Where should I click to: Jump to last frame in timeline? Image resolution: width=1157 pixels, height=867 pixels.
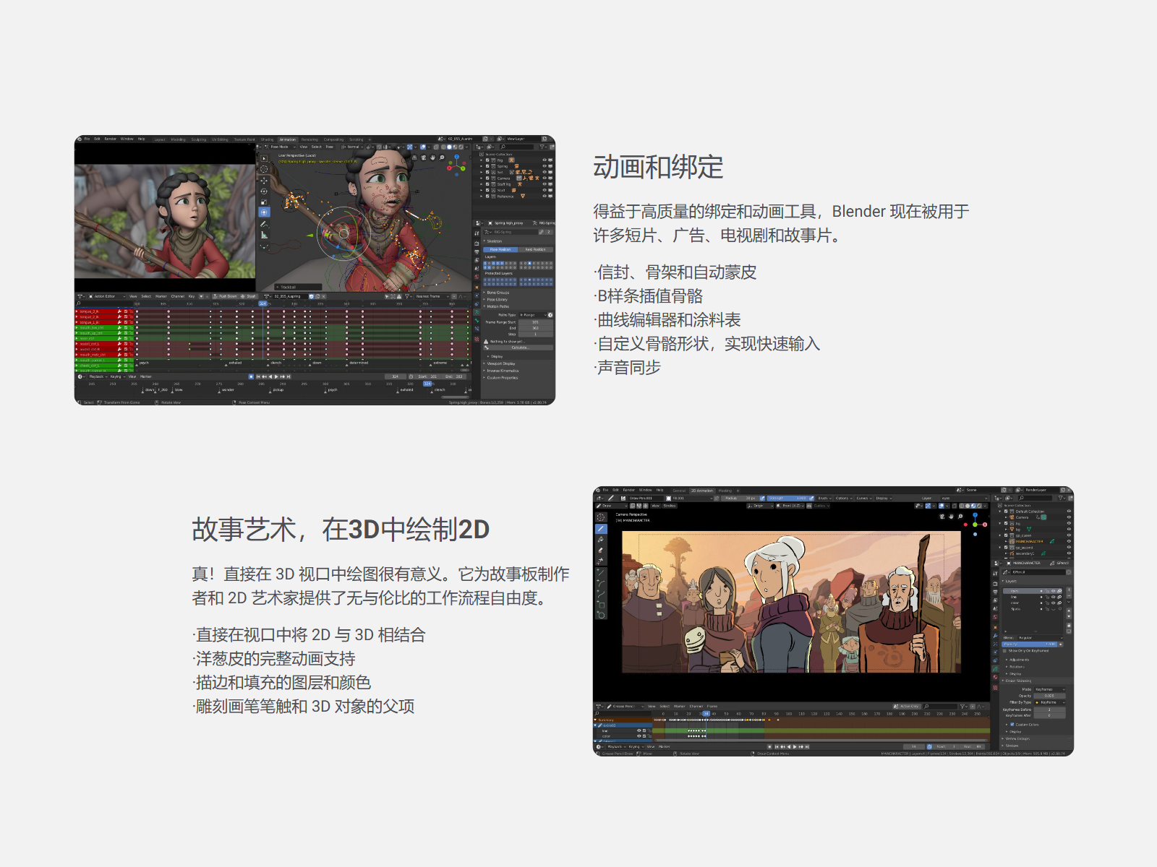(289, 376)
